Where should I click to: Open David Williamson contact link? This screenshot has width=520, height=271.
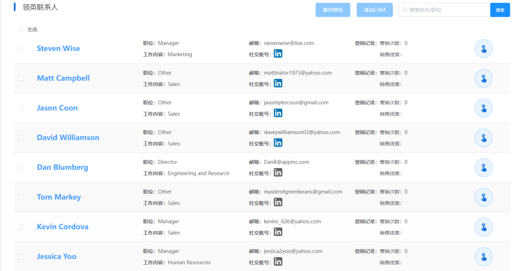tap(68, 137)
